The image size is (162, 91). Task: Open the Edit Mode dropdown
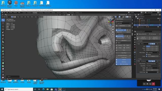tap(6, 17)
